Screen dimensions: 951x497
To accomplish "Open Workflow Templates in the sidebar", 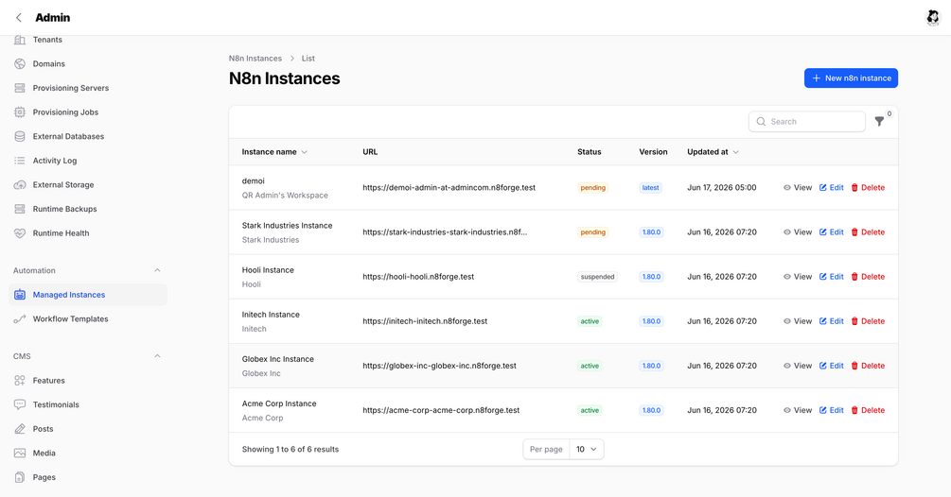I will pyautogui.click(x=70, y=319).
